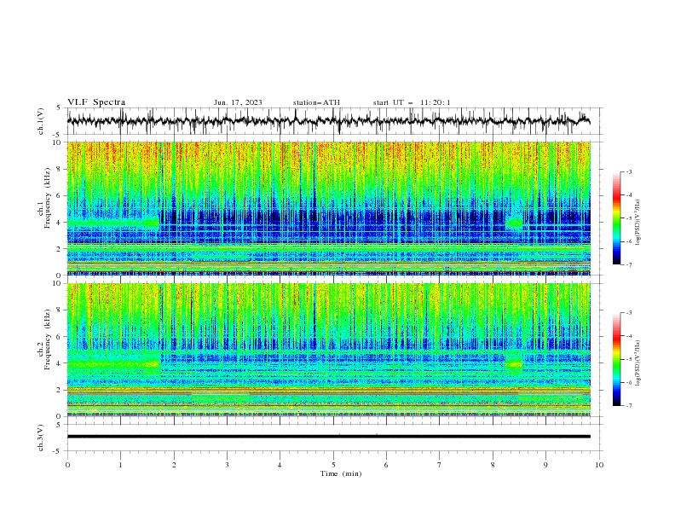Click the ch.1 voltage waveform trace
Image resolution: width=675 pixels, height=522 pixels.
[328, 121]
